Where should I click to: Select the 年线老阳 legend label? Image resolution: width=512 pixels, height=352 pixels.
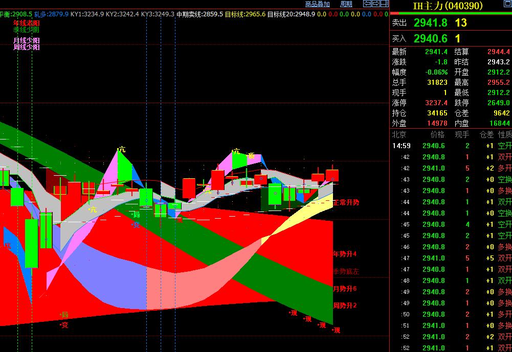click(27, 24)
